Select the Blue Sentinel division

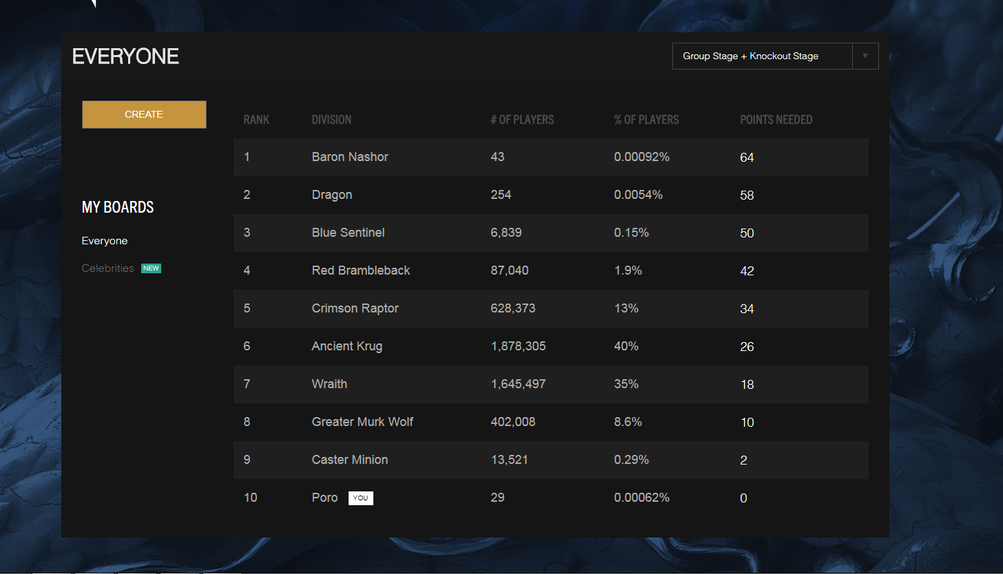[x=348, y=233]
